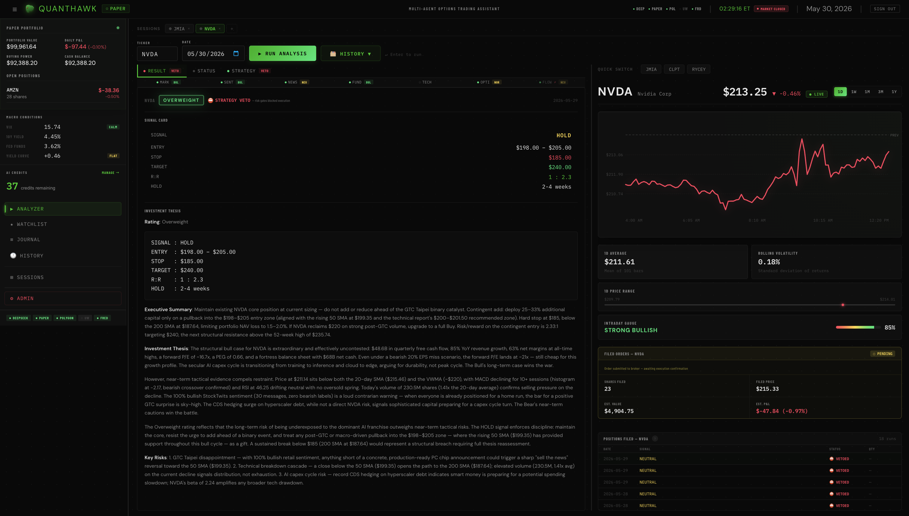Click the intraday gauge bar at 85%
909x516 pixels.
click(858, 327)
